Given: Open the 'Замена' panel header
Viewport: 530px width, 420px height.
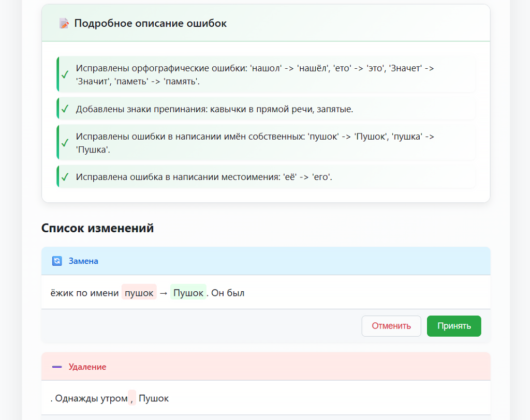Looking at the screenshot, I should pyautogui.click(x=266, y=261).
